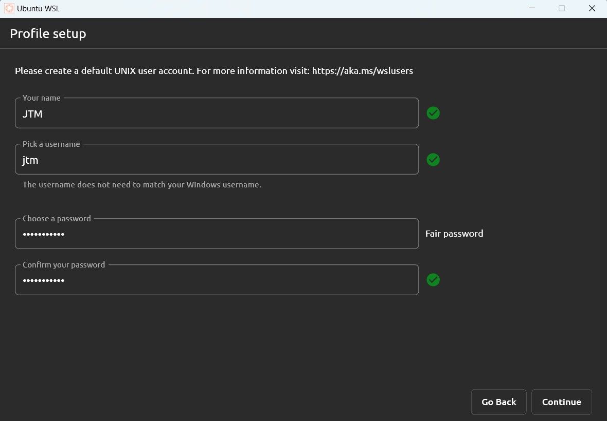Click the Ubuntu WSL logo in title bar
Image resolution: width=607 pixels, height=421 pixels.
click(9, 8)
